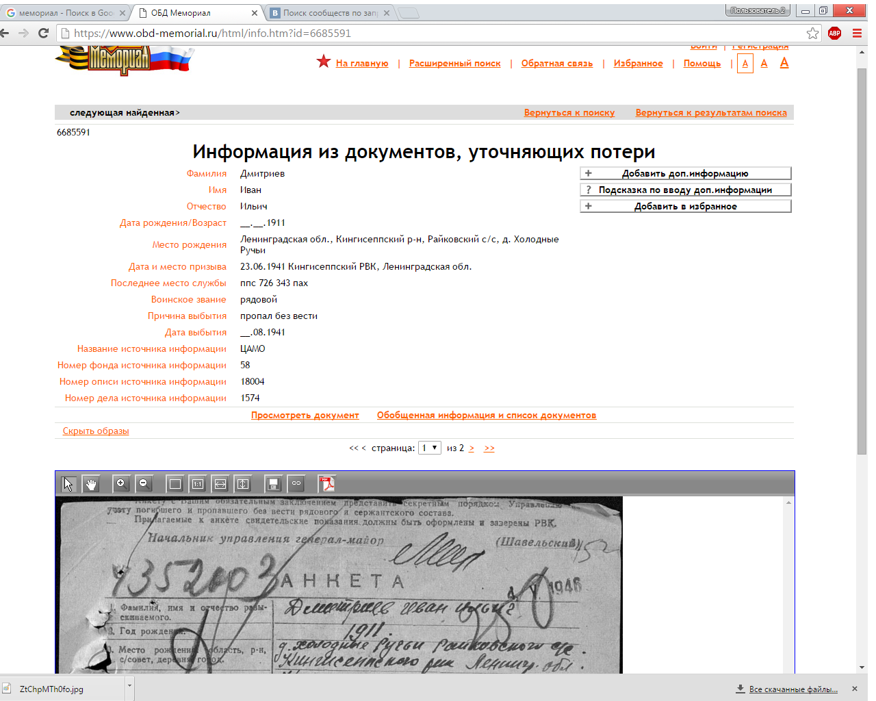This screenshot has width=876, height=701.
Task: Switch to the мемориал Google search tab
Action: [x=66, y=13]
